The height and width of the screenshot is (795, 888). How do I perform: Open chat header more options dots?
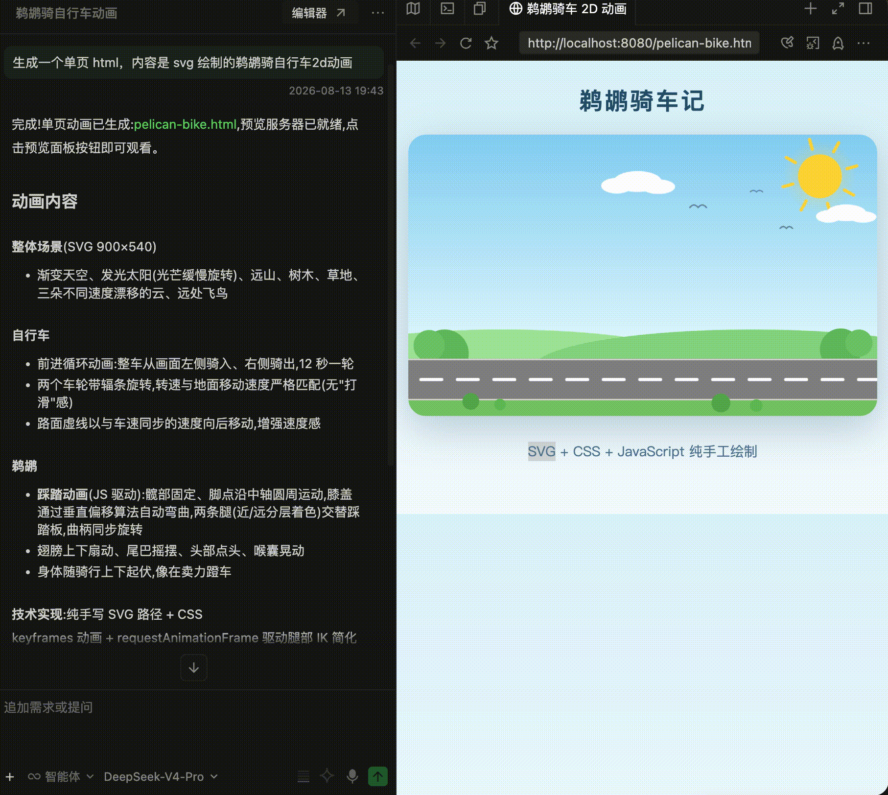point(378,13)
